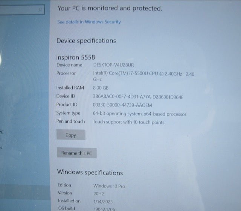
Task: Click the Touch support with 10 touch points text
Action: (x=128, y=122)
